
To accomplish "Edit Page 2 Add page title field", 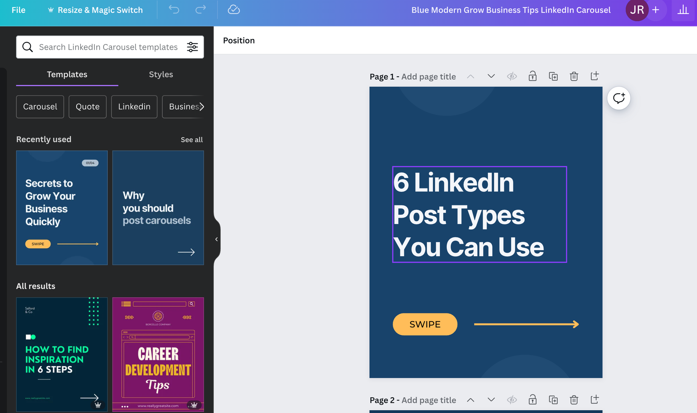I will tap(429, 400).
